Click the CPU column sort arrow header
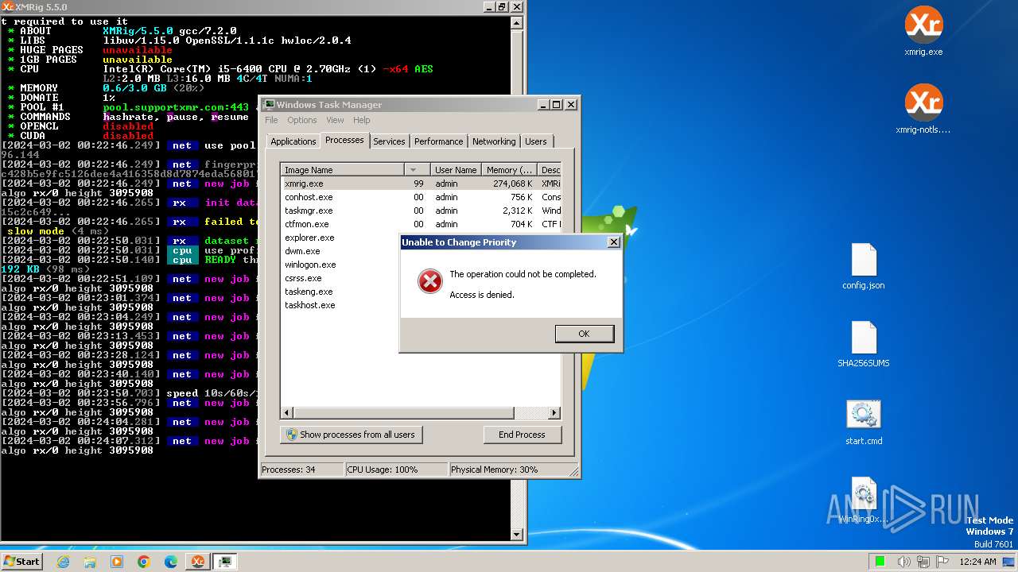 (417, 170)
